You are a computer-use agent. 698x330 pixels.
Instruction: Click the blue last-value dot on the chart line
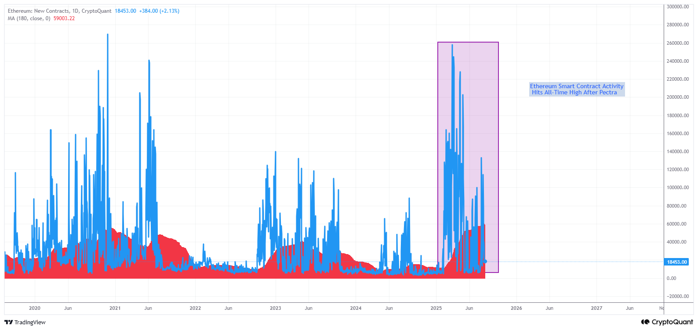click(485, 262)
